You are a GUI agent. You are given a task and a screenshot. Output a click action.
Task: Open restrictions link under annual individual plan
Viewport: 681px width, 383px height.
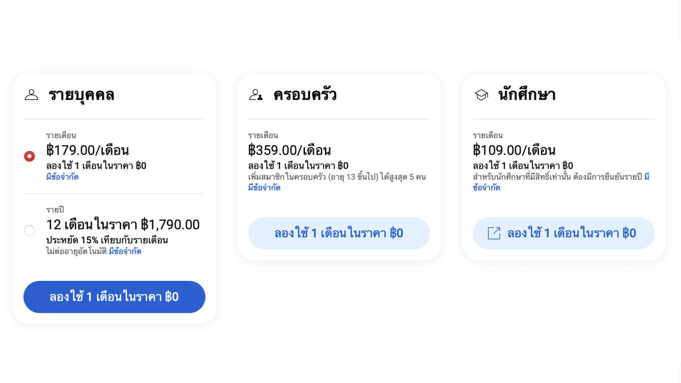tap(125, 251)
